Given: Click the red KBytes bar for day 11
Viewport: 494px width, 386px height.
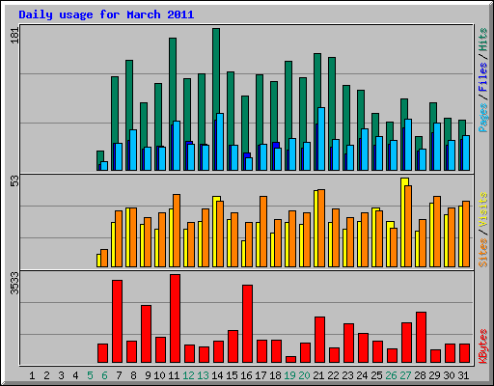Looking at the screenshot, I should click(176, 318).
